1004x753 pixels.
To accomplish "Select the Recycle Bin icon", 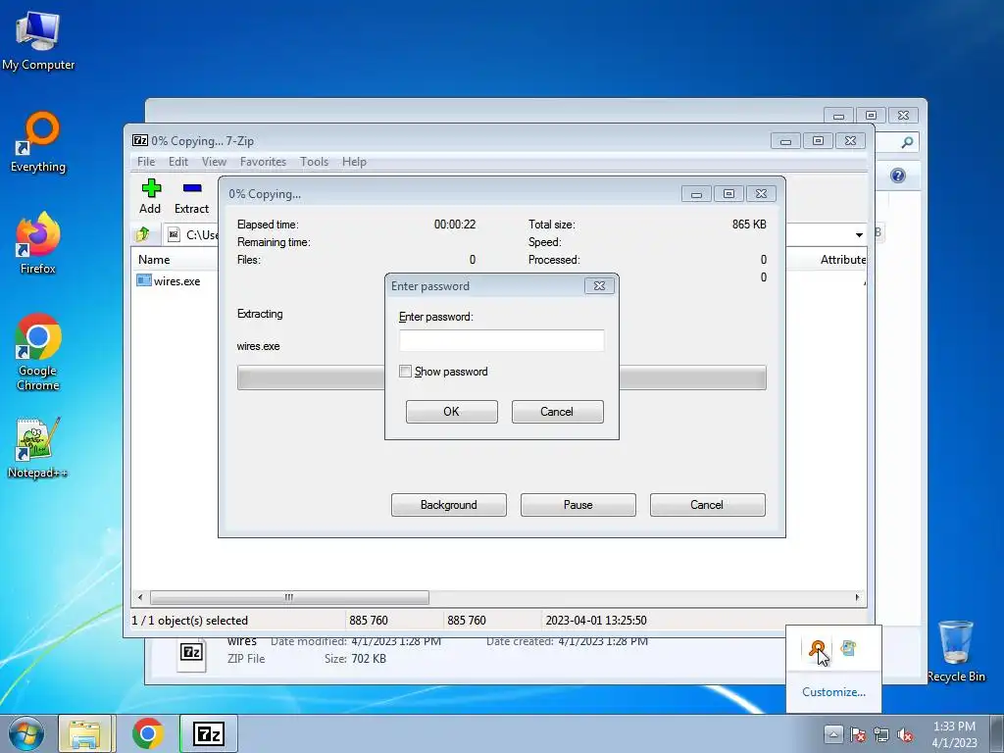I will (955, 651).
